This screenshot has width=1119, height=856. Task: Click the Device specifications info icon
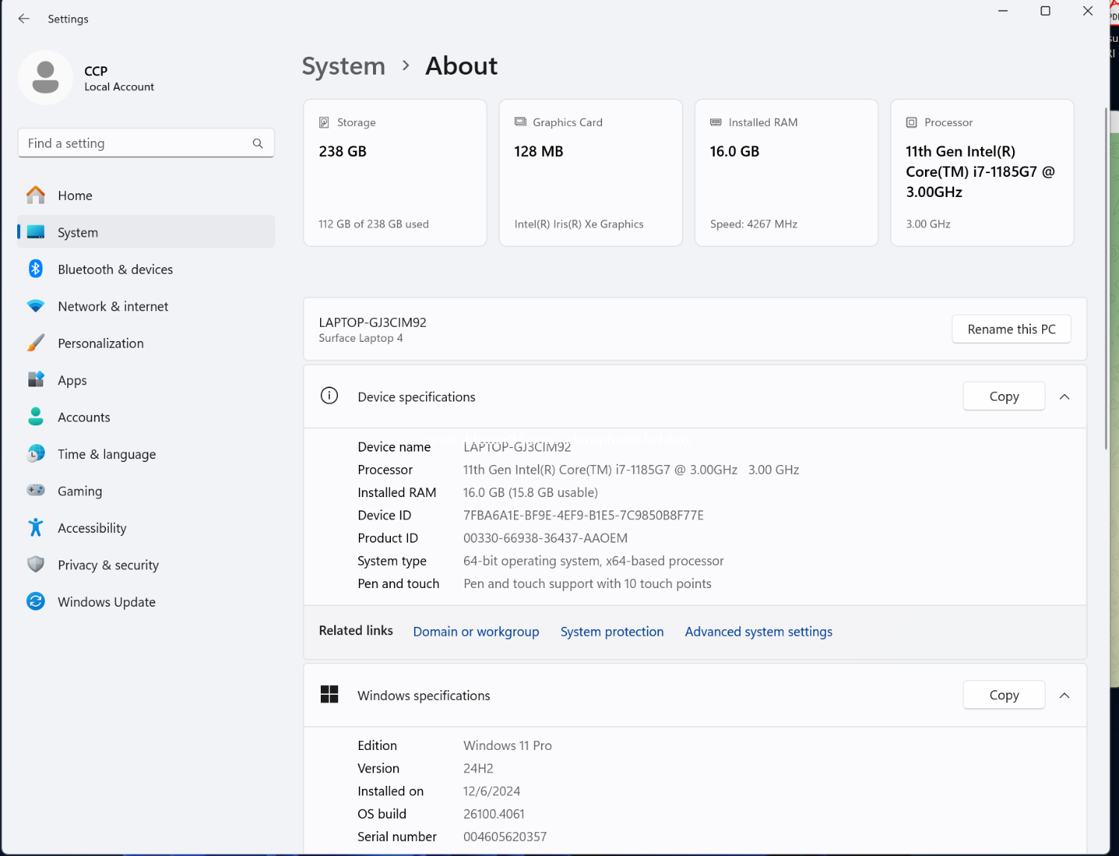(329, 396)
